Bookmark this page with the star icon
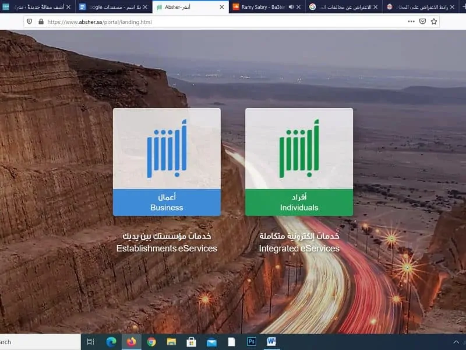The image size is (466, 350). [434, 22]
